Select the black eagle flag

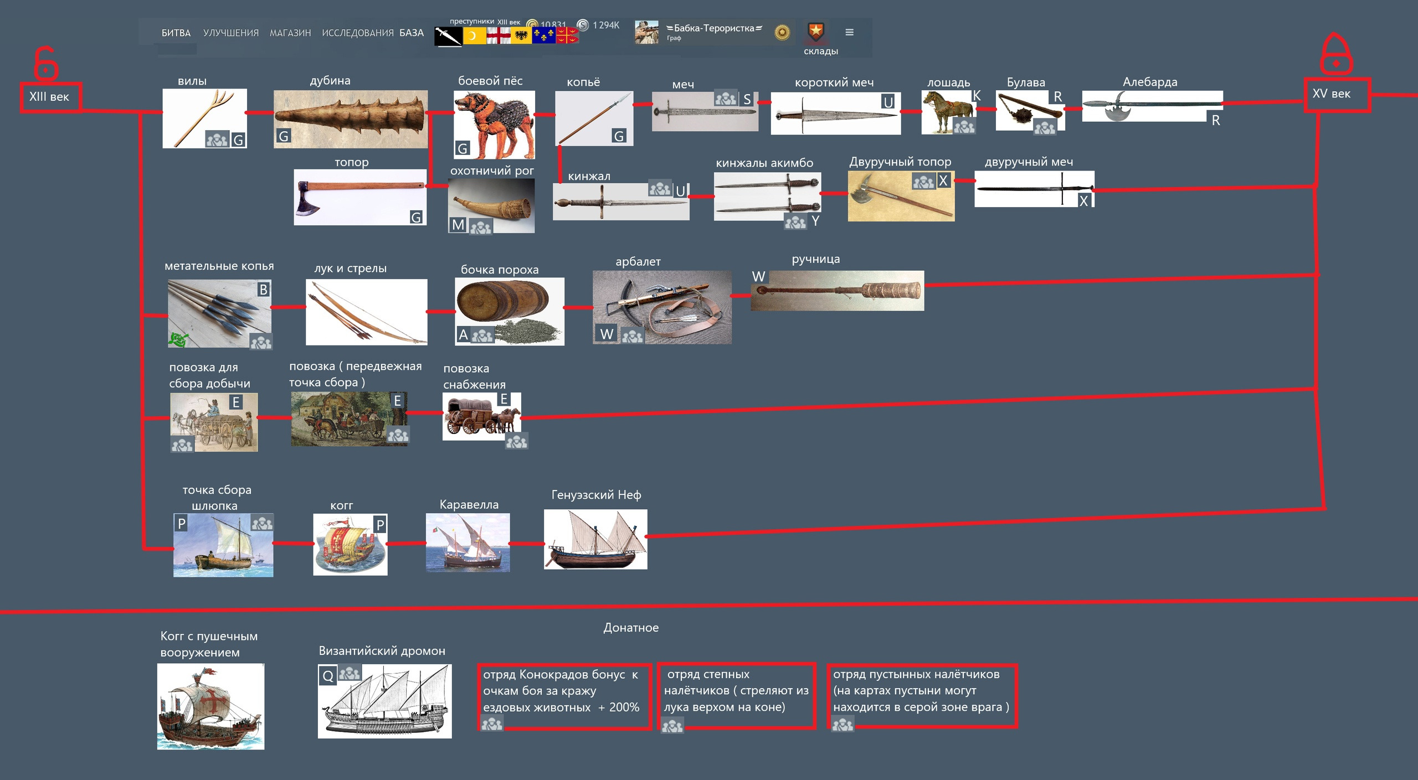(x=521, y=36)
